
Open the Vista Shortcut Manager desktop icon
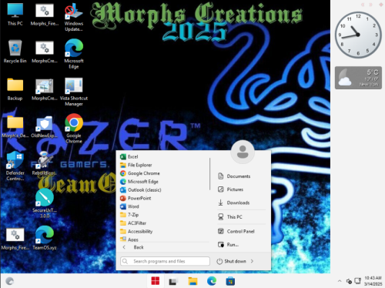[x=74, y=92]
